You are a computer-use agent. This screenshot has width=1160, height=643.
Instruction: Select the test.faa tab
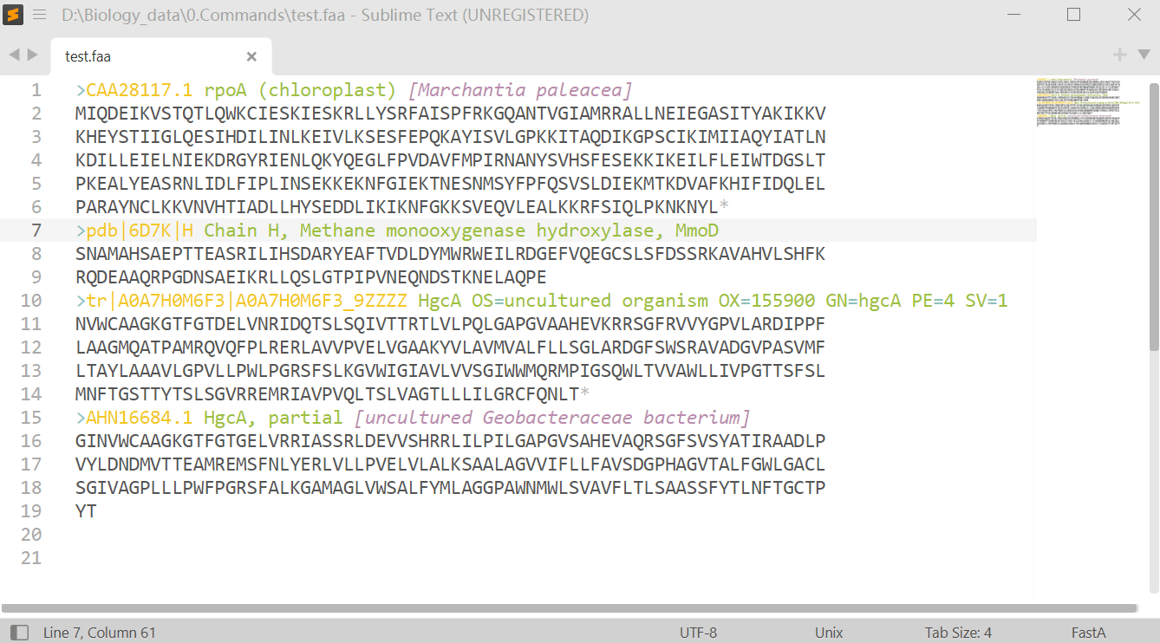pos(88,56)
